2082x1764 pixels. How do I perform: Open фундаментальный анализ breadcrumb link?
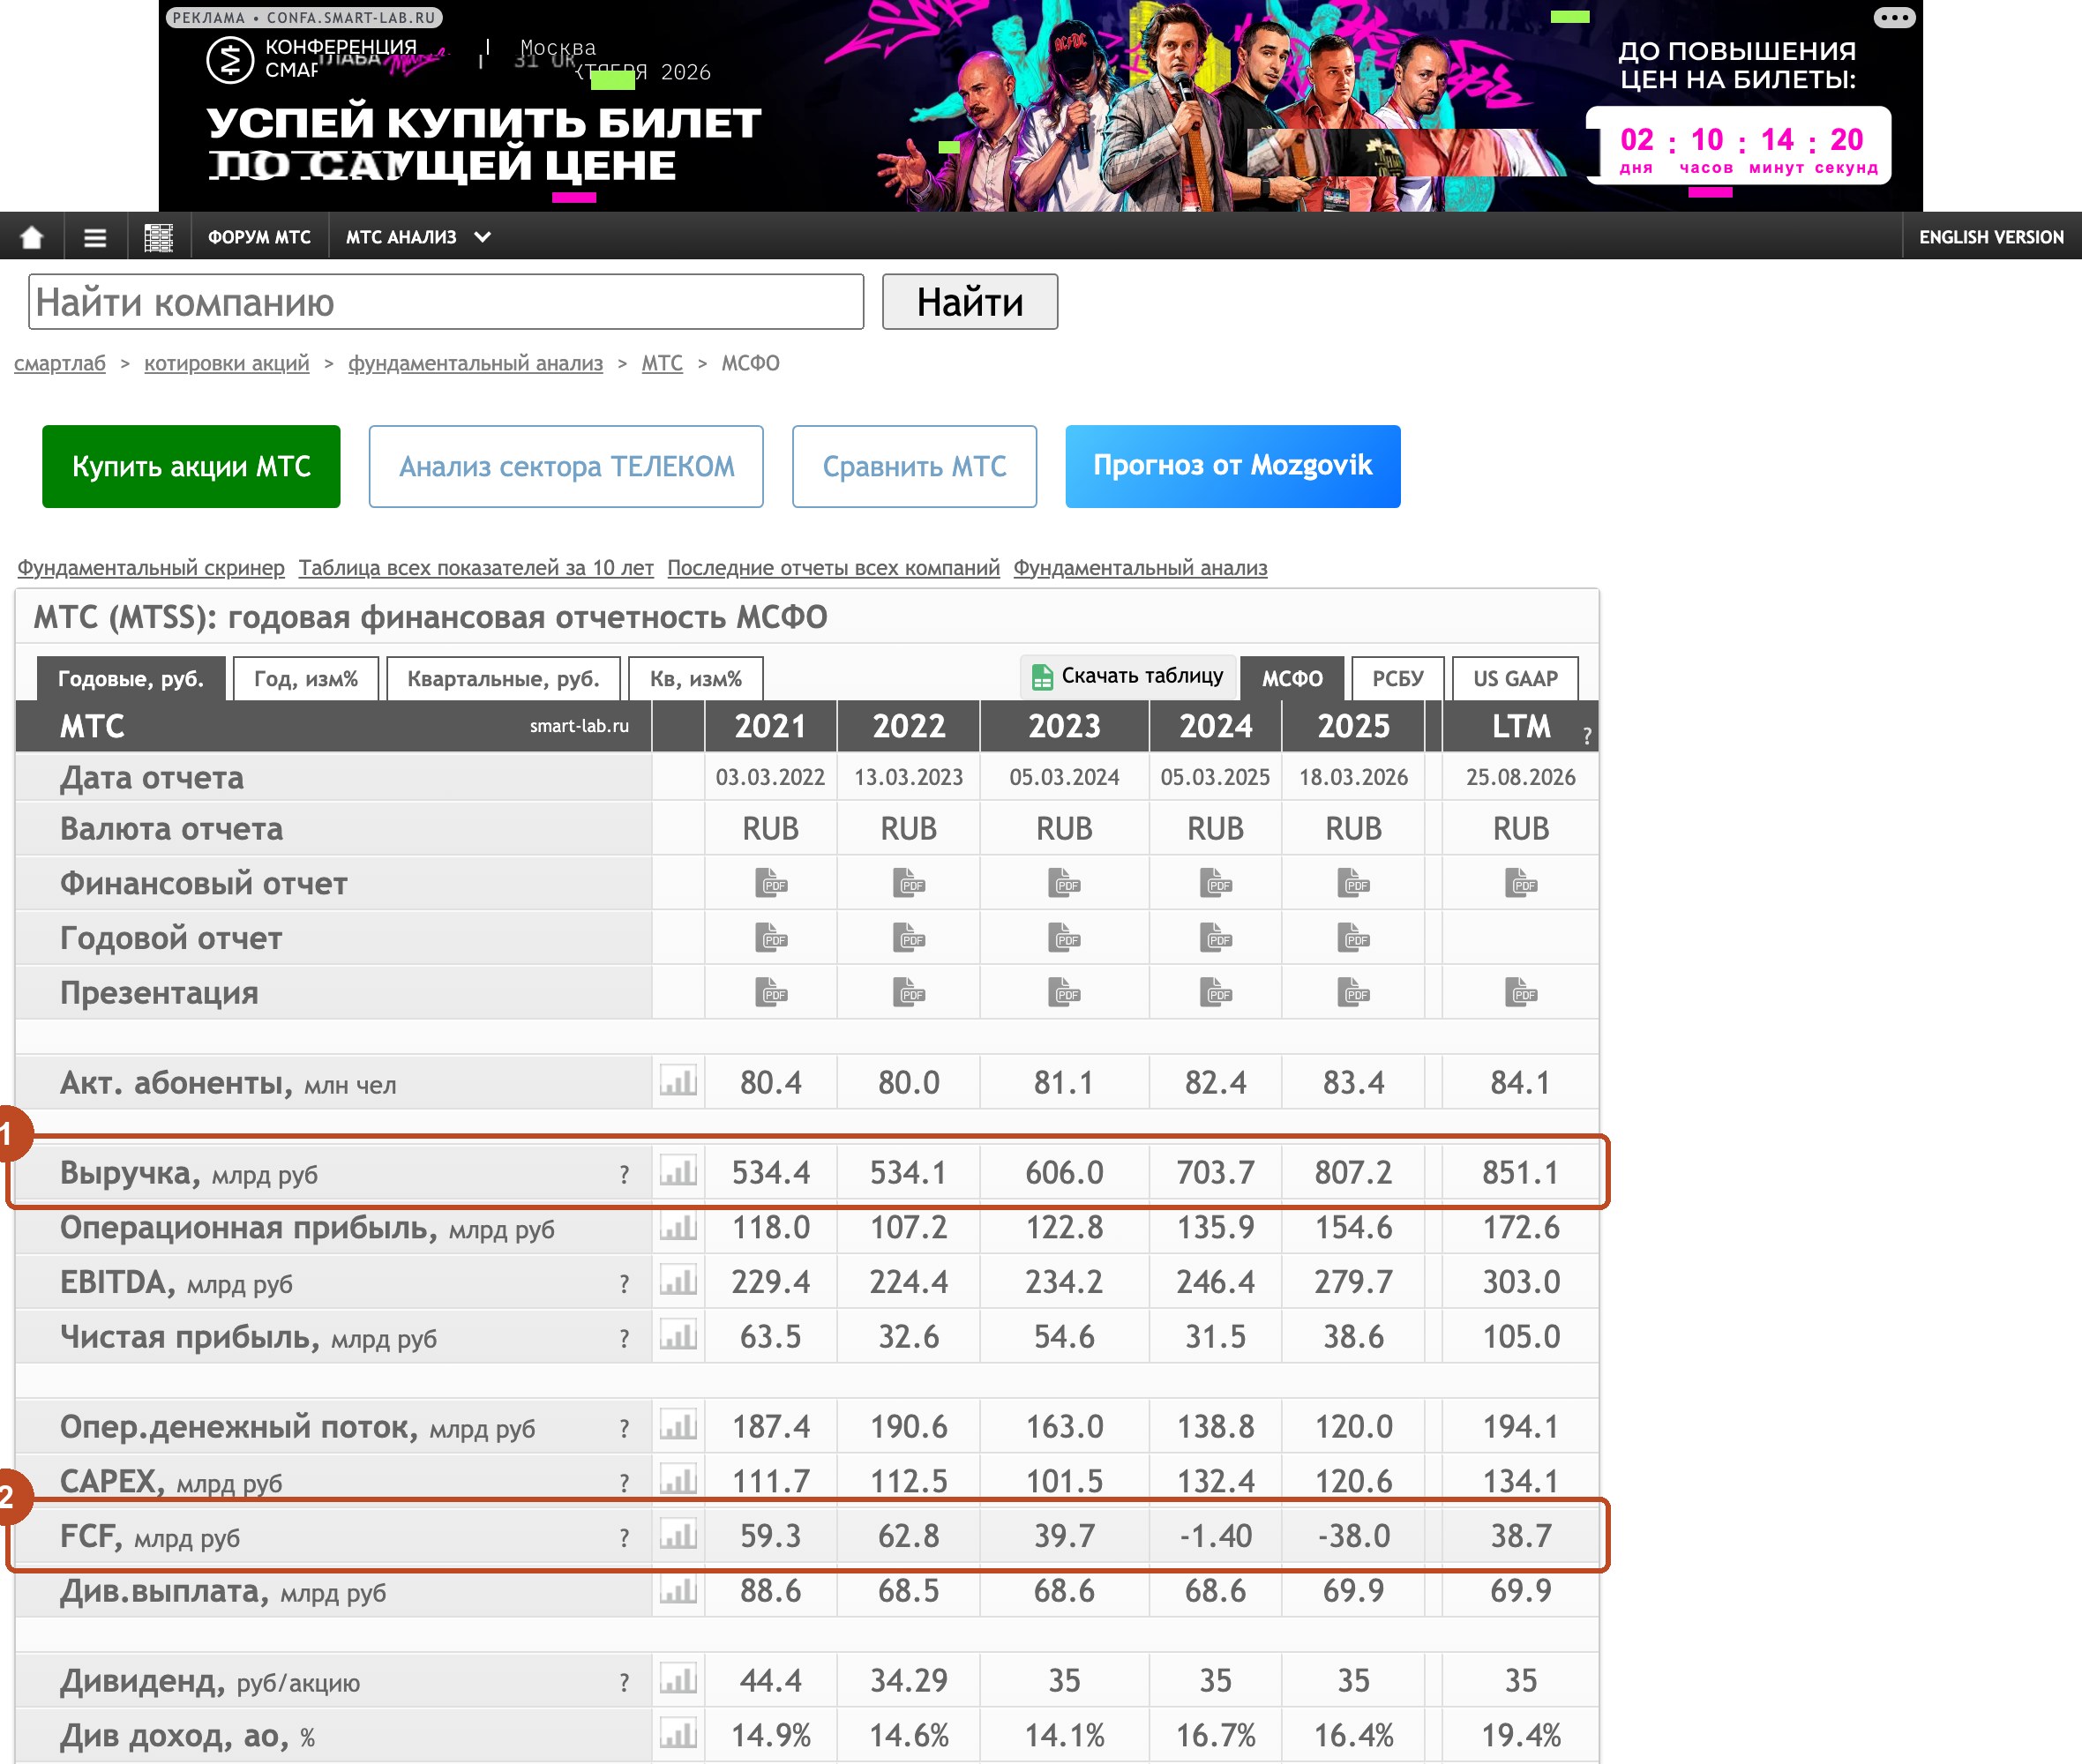pyautogui.click(x=475, y=364)
